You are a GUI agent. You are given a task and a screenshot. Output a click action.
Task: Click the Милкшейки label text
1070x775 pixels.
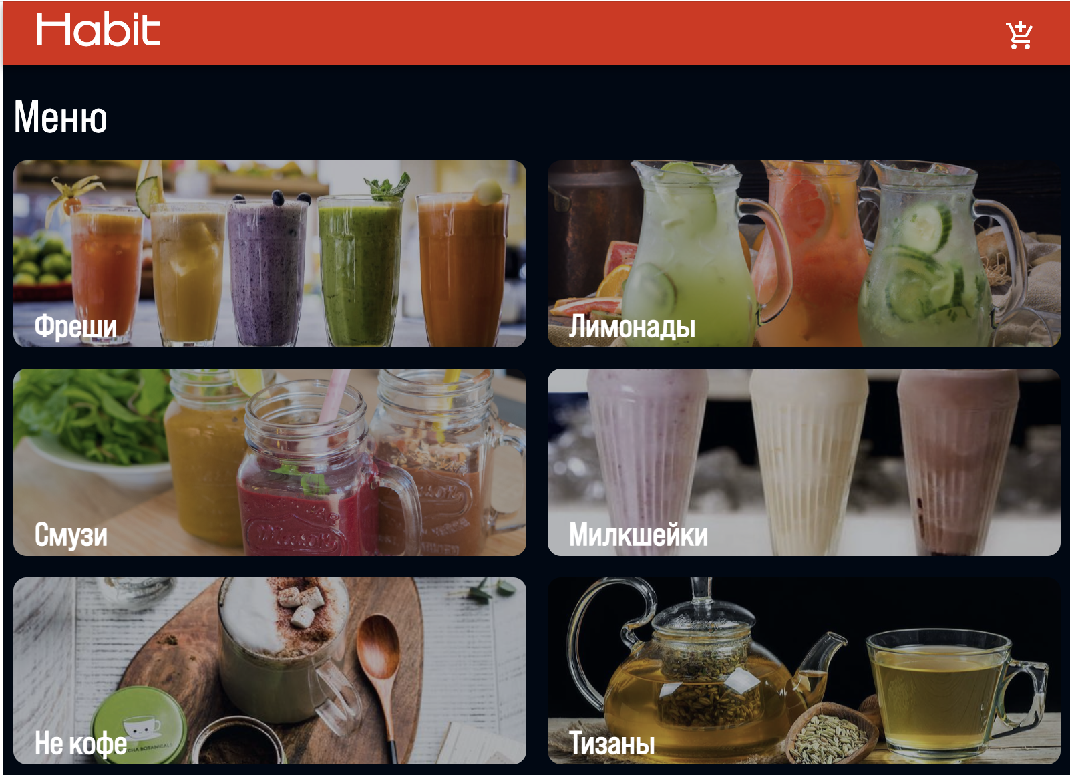(638, 535)
